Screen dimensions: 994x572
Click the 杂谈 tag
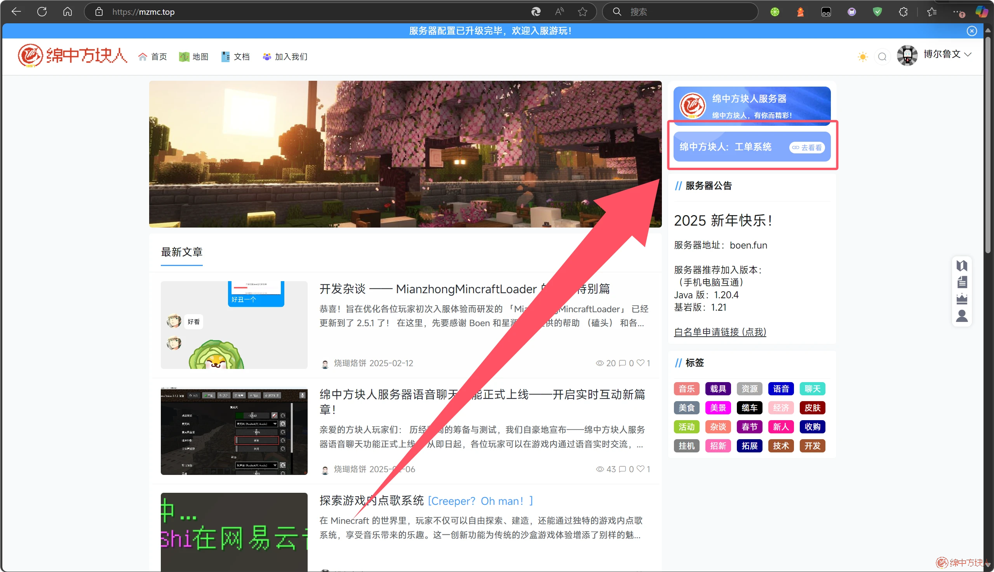tap(718, 427)
